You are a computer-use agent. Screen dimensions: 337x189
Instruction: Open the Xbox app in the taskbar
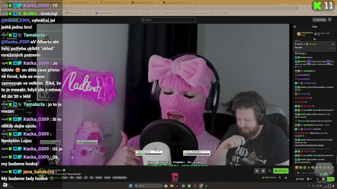click(x=189, y=186)
